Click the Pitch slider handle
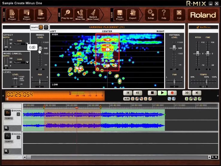Image resolution: width=221 pixels, height=166 pixels. tap(198, 53)
